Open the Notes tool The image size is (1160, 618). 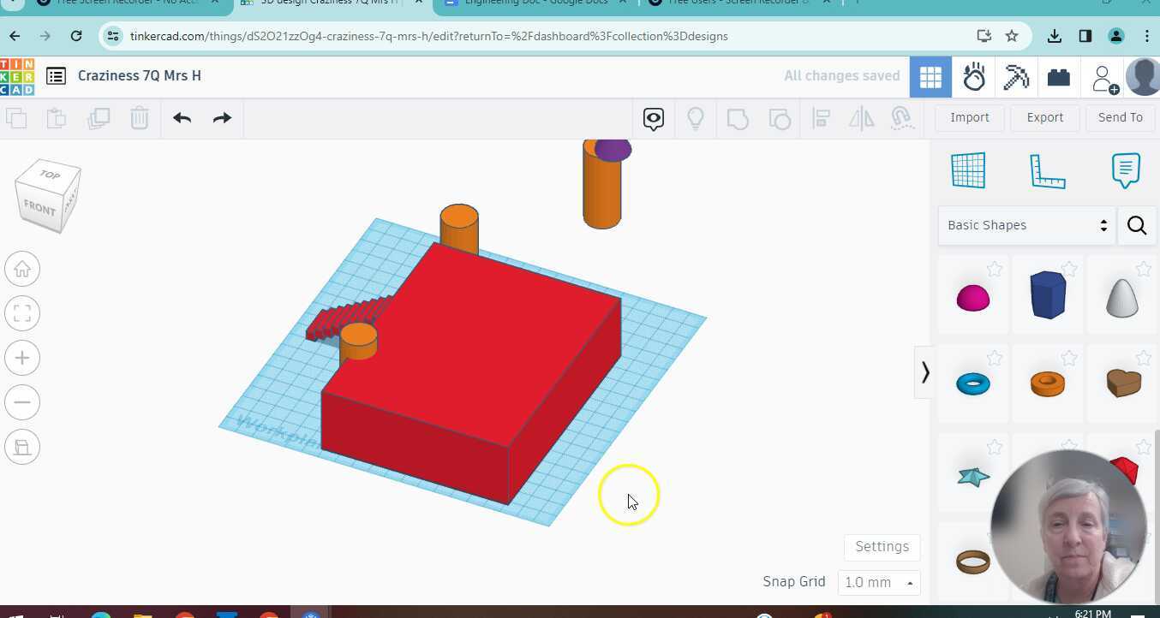(1125, 170)
